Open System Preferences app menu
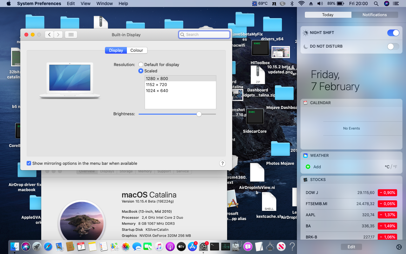 [x=39, y=3]
